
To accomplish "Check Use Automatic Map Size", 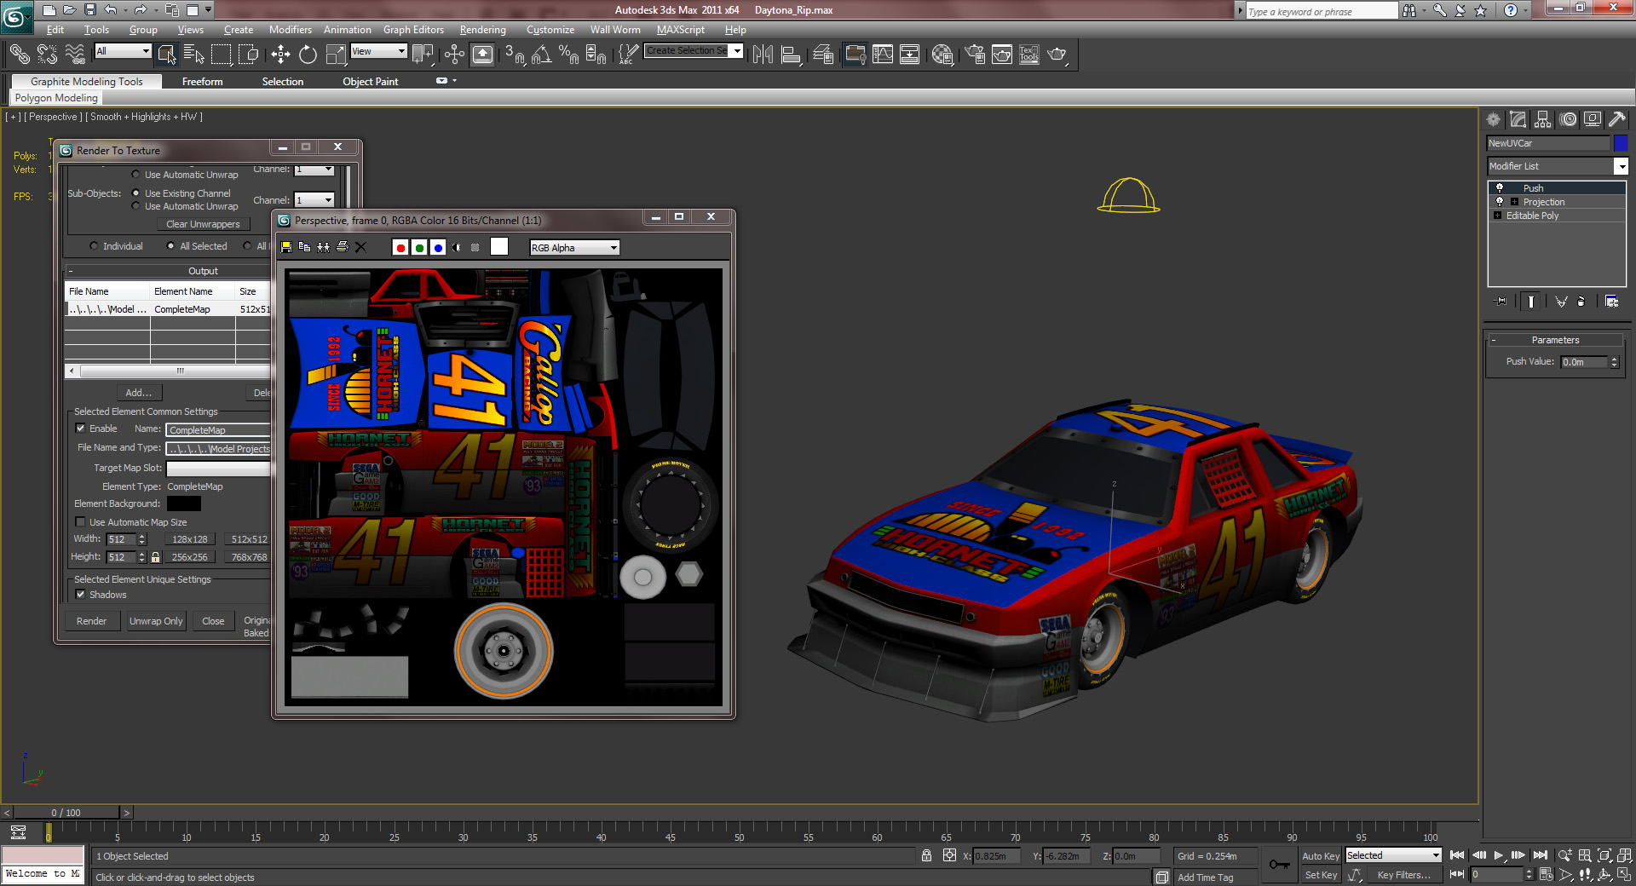I will coord(80,522).
